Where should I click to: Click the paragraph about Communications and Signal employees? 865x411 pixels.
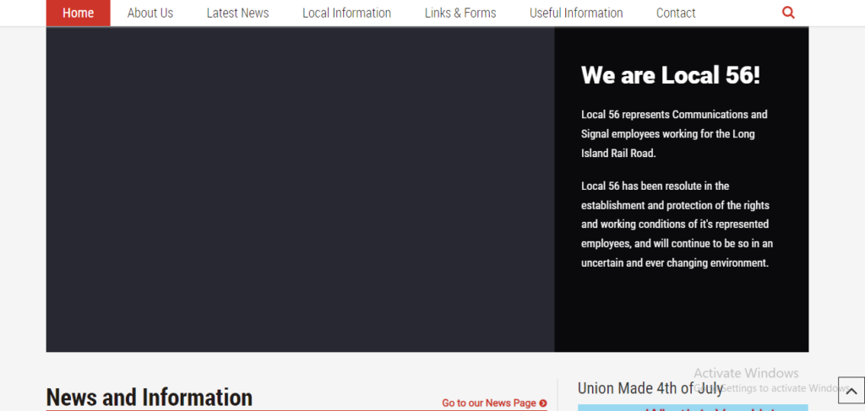click(674, 133)
